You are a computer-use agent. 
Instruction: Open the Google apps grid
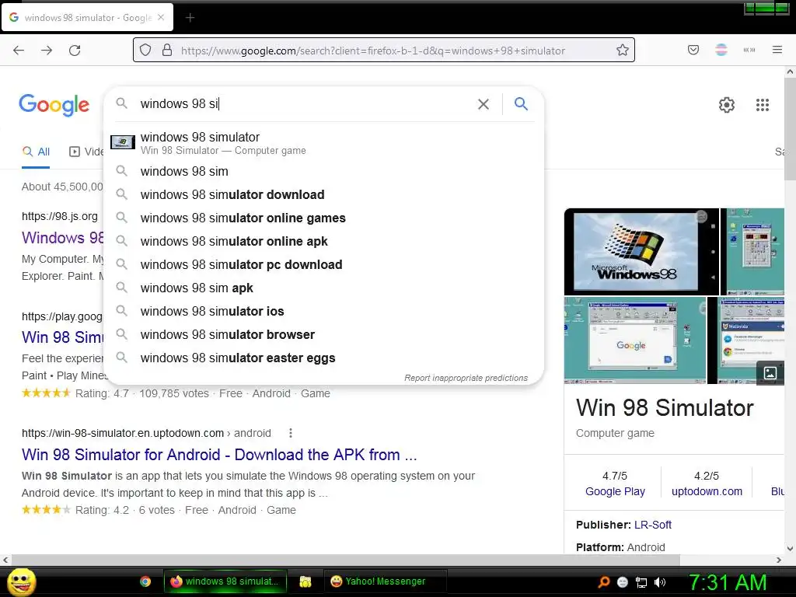(x=763, y=105)
